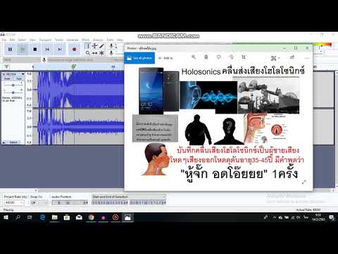Viewport: 338px width, 254px height.
Task: Click the track Select button
Action: [x=13, y=143]
